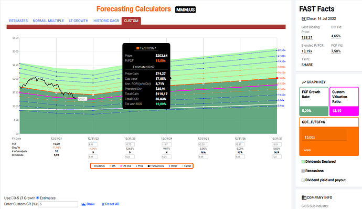
Task: Click the COMPANY INFO building icon
Action: [x=304, y=197]
